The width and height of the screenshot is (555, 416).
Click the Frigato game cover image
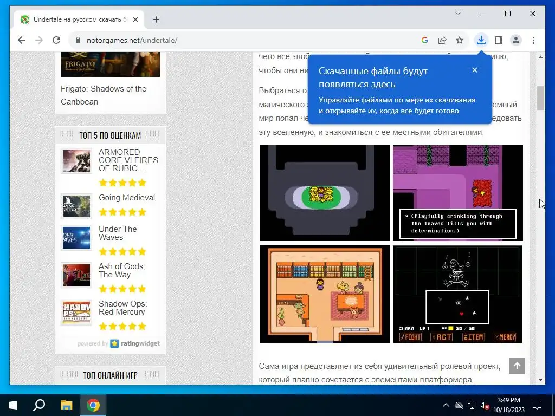click(x=110, y=64)
